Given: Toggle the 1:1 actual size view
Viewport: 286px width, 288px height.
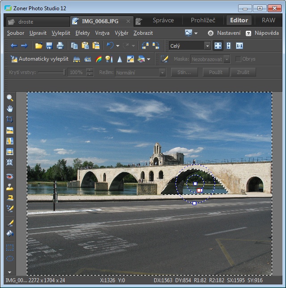Looking at the screenshot, I should tap(240, 45).
